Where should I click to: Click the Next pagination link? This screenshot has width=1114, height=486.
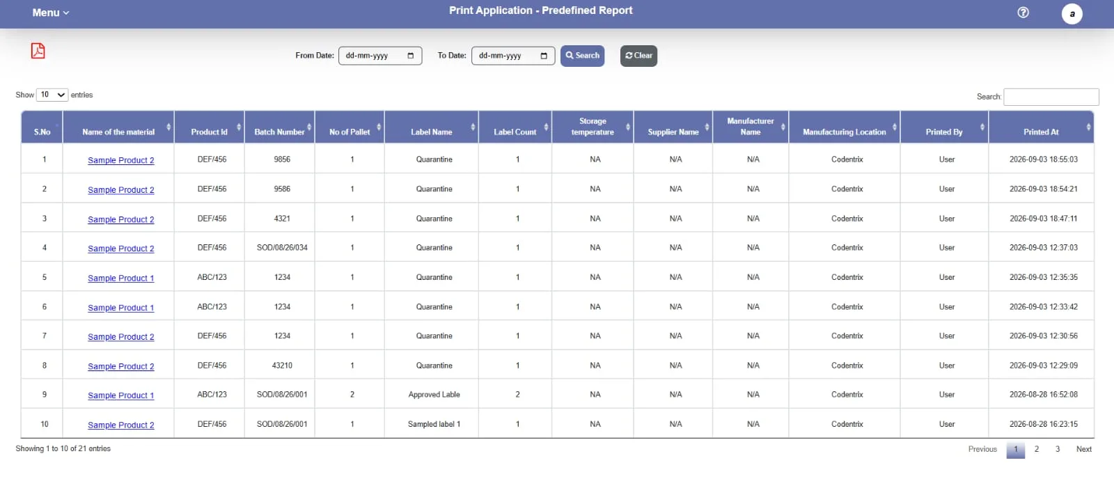(1084, 450)
